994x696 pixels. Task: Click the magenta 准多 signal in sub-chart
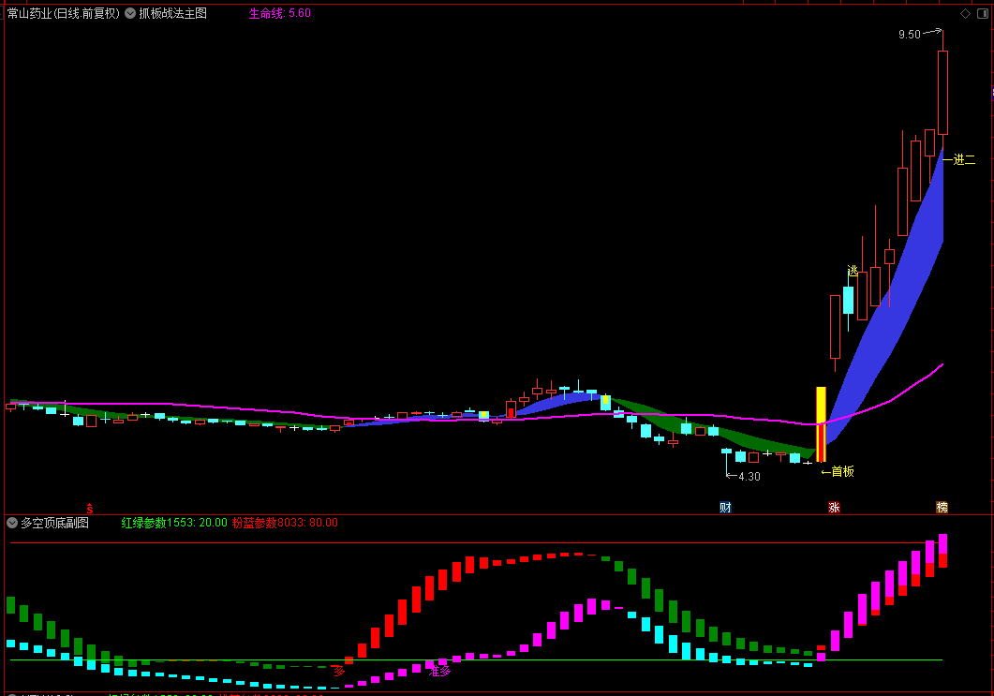440,671
